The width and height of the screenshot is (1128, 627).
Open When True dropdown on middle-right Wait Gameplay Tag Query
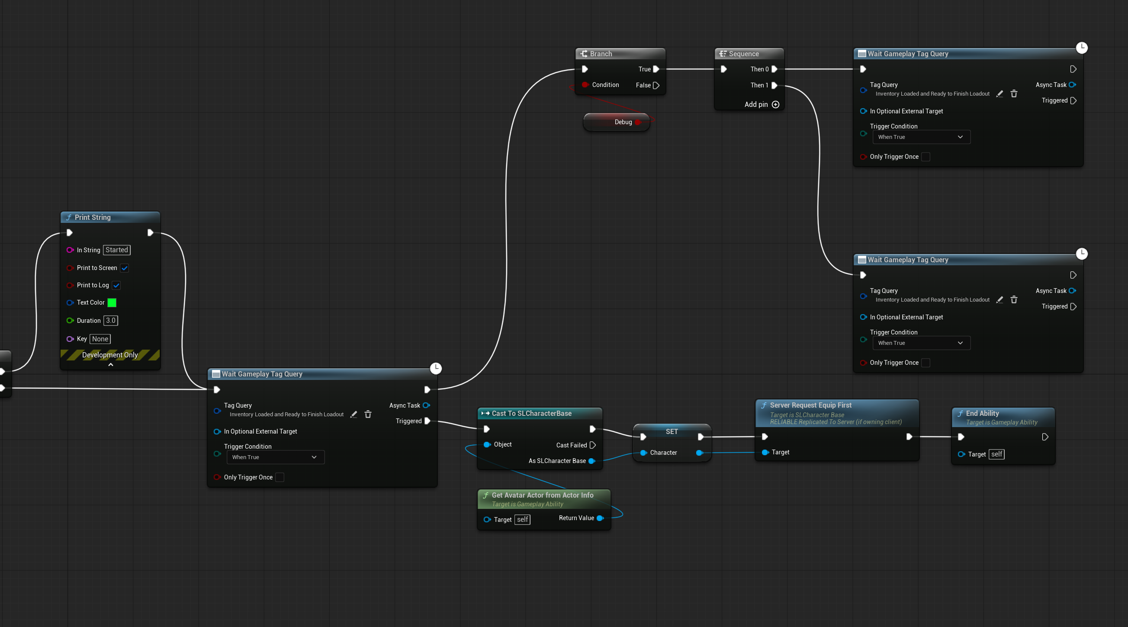pyautogui.click(x=921, y=343)
